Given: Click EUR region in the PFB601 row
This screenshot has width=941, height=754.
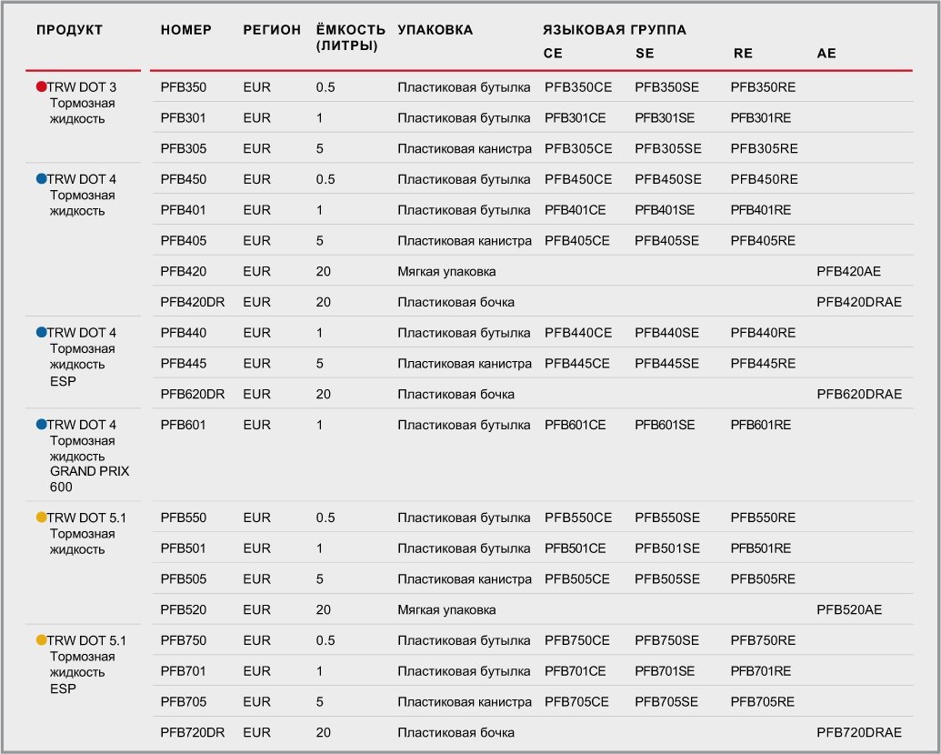Looking at the screenshot, I should click(257, 425).
